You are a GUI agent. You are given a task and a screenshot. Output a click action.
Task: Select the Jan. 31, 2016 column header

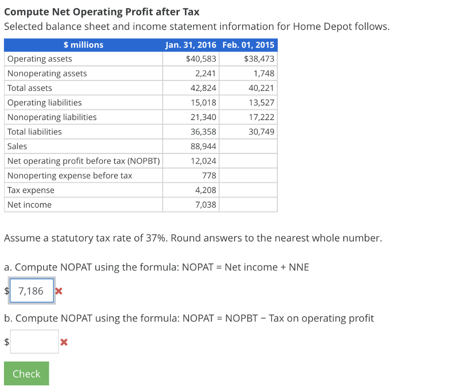[x=192, y=44]
